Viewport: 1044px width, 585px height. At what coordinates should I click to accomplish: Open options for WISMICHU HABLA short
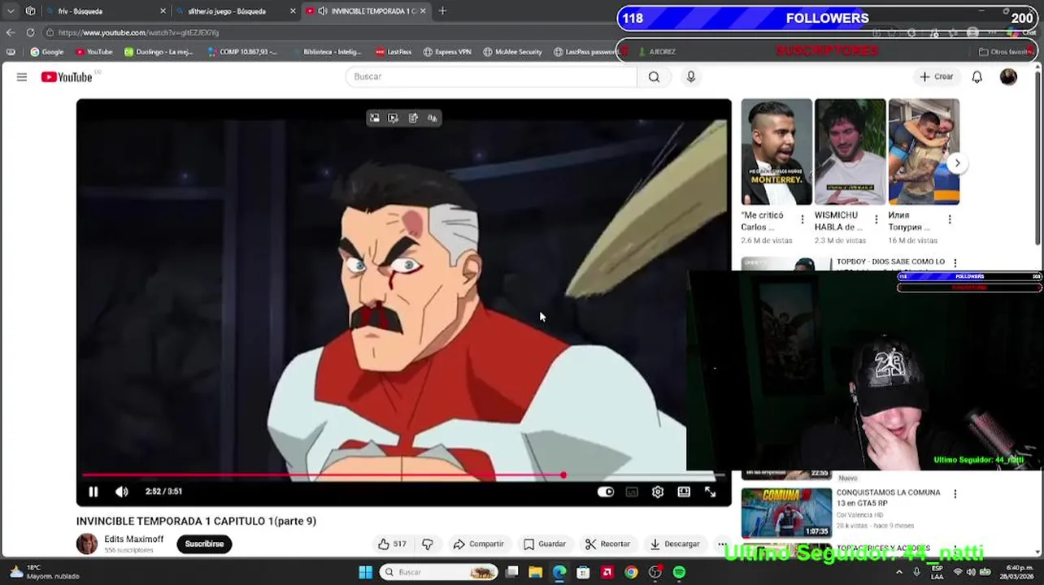tap(876, 219)
